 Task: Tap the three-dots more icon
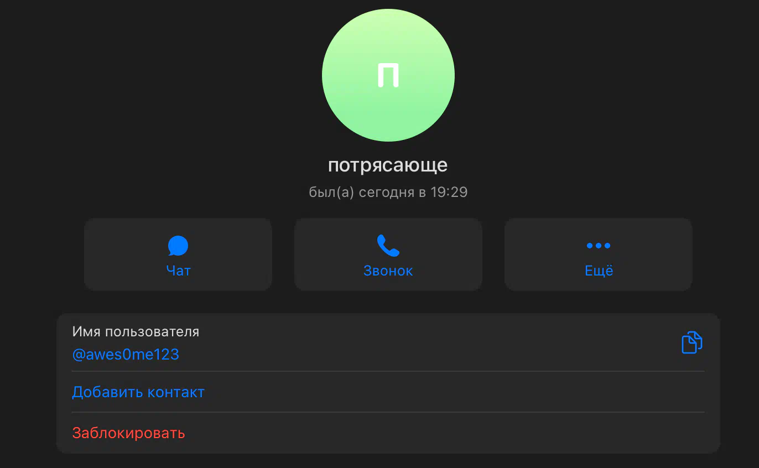click(599, 246)
